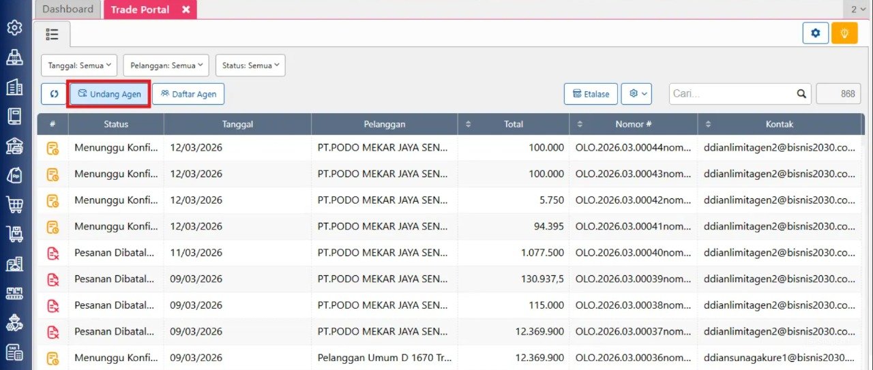Switch to the Dashboard tab
The width and height of the screenshot is (873, 370).
pyautogui.click(x=68, y=10)
